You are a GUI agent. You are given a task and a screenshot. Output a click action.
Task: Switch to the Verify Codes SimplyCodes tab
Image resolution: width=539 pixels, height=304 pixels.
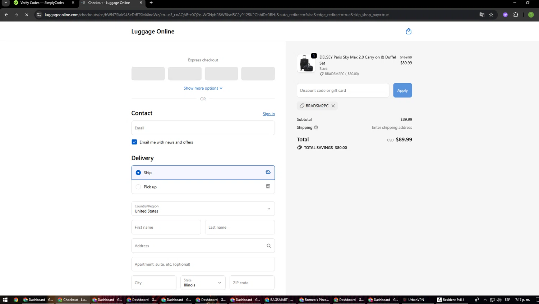42,3
